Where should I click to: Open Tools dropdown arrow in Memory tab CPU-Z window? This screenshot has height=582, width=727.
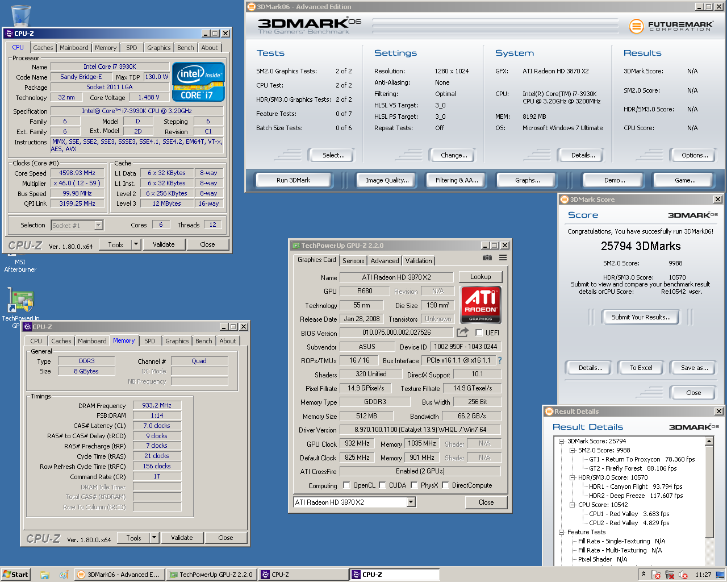coord(154,538)
